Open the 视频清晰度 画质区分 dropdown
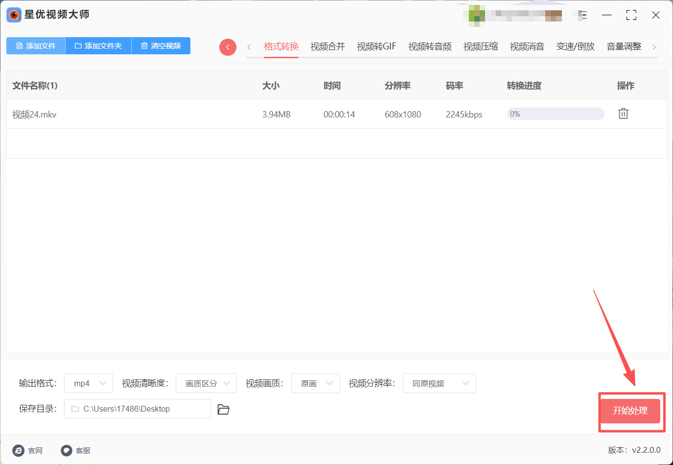Image resolution: width=673 pixels, height=465 pixels. pos(206,383)
